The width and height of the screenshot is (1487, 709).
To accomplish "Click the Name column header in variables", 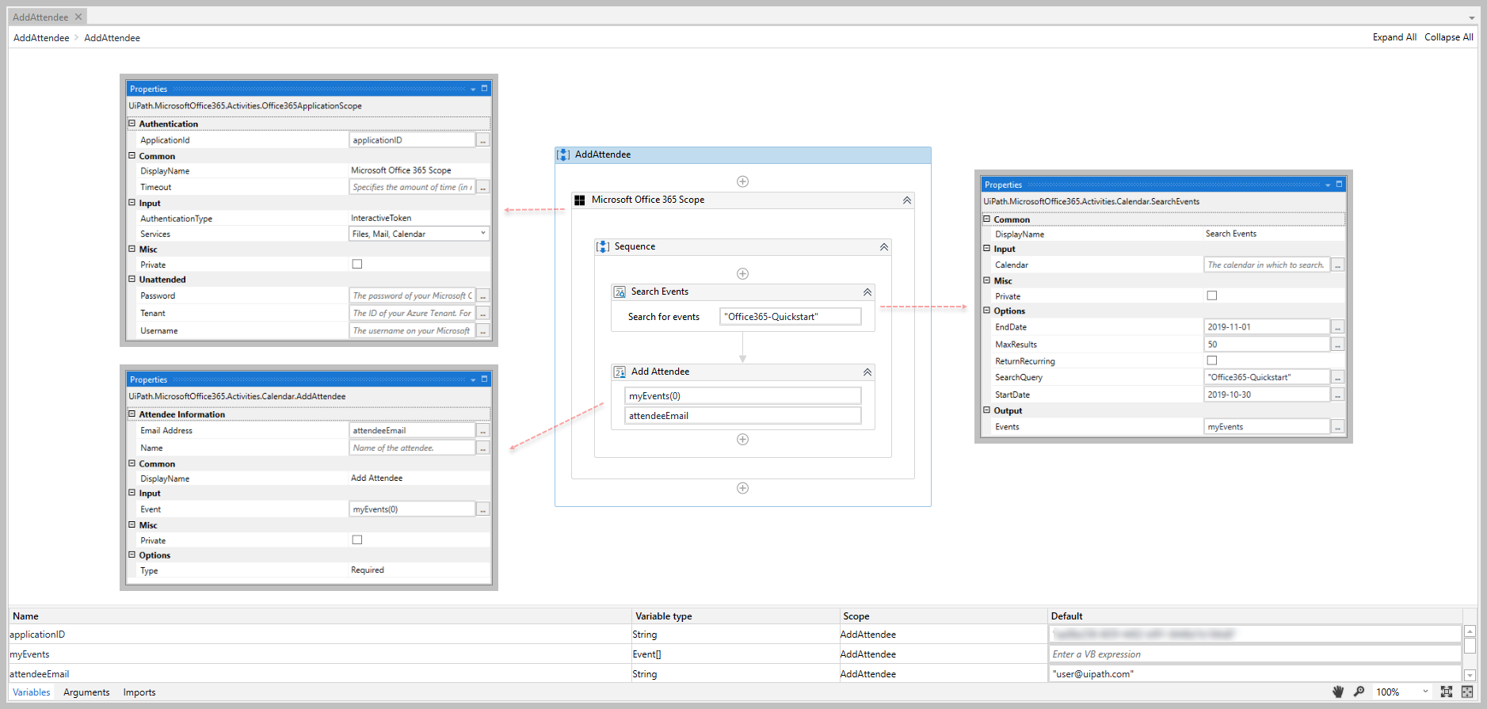I will 320,616.
